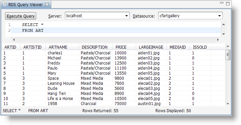
Task: Click the results table scroll up arrow
Action: pyautogui.click(x=228, y=46)
